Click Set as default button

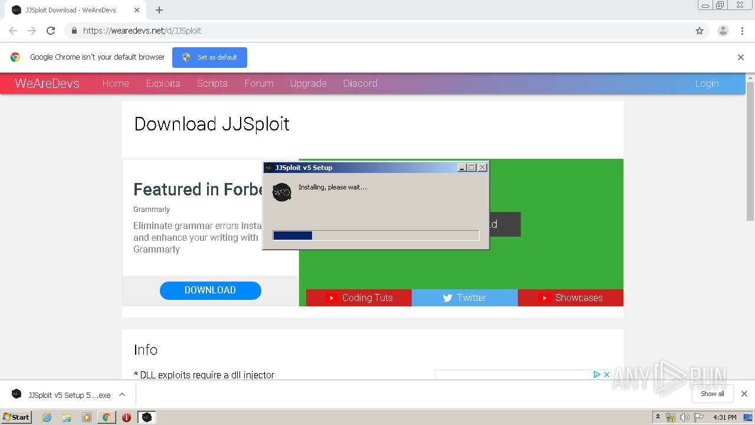click(x=209, y=57)
